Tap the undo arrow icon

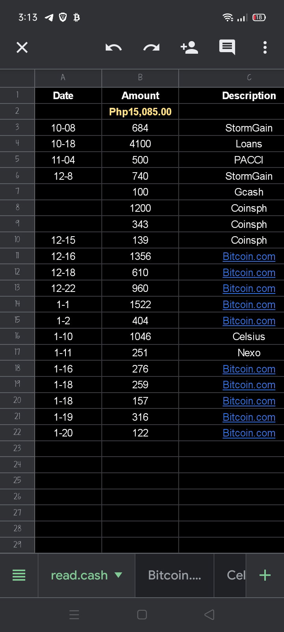(x=114, y=48)
